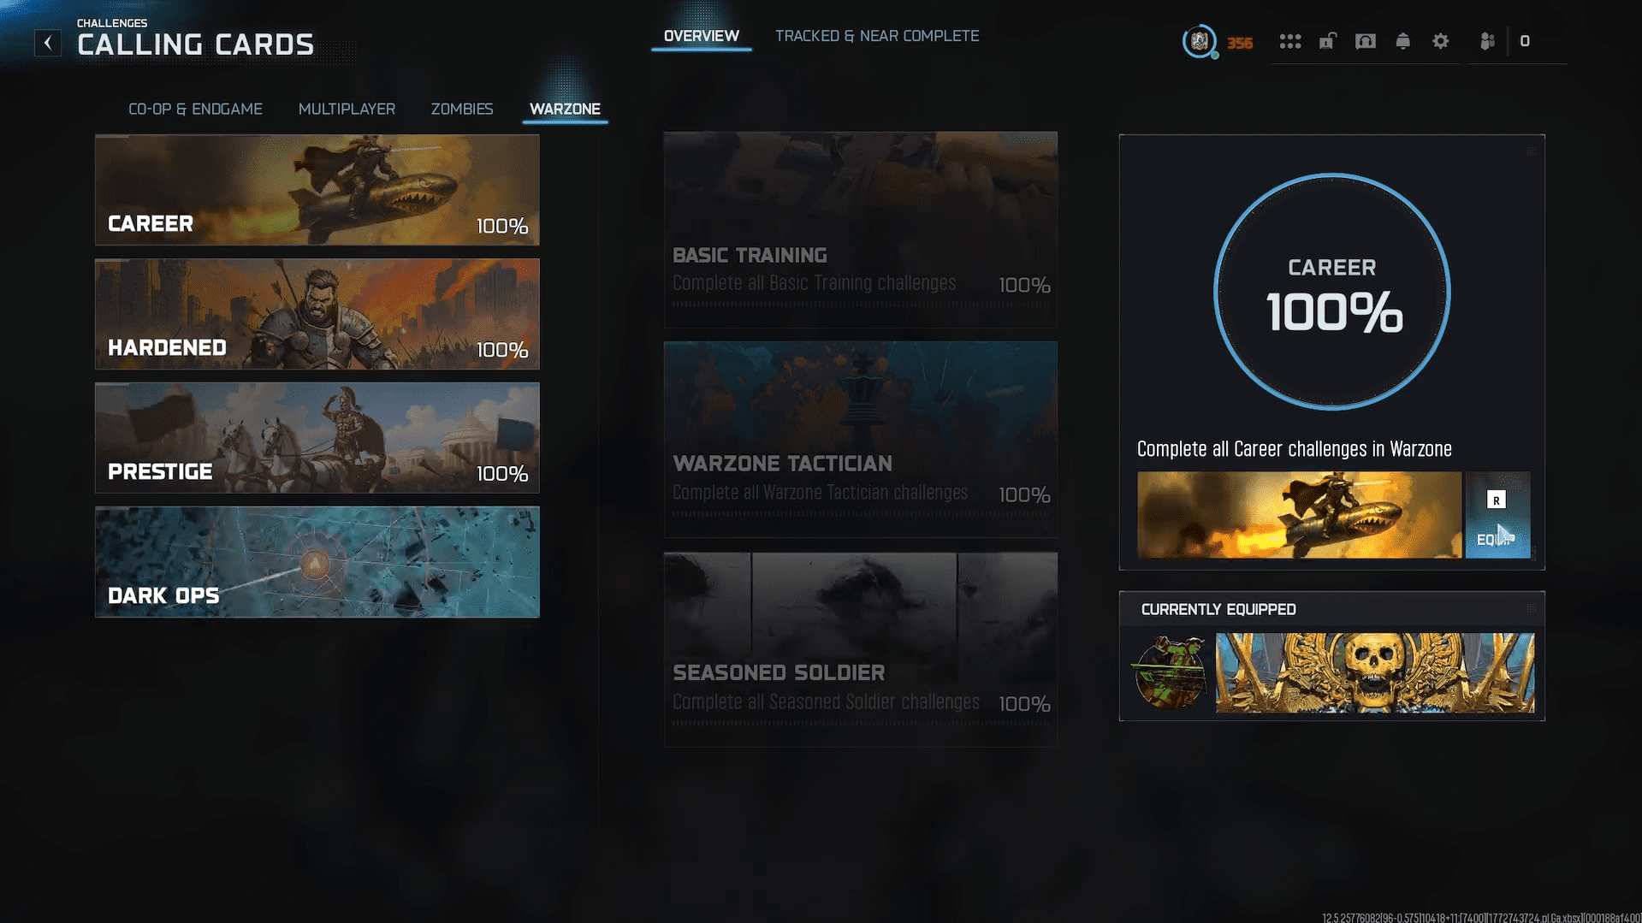Switch to the Multiplayer category tab
The width and height of the screenshot is (1642, 923).
pyautogui.click(x=347, y=109)
